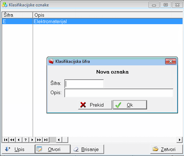Focus the Šifra input field
This screenshot has width=184, height=156.
84,84
